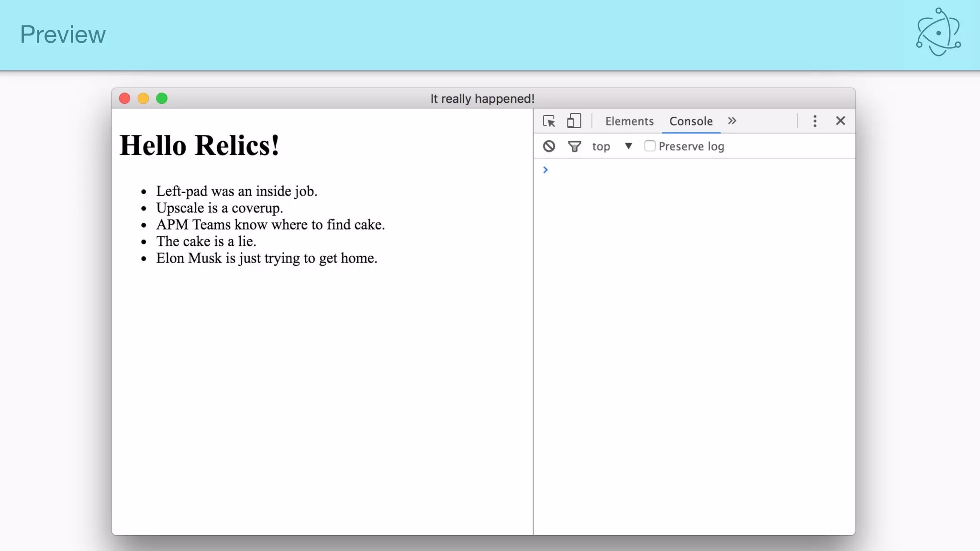Clear the console log icon
Image resolution: width=980 pixels, height=551 pixels.
(549, 146)
